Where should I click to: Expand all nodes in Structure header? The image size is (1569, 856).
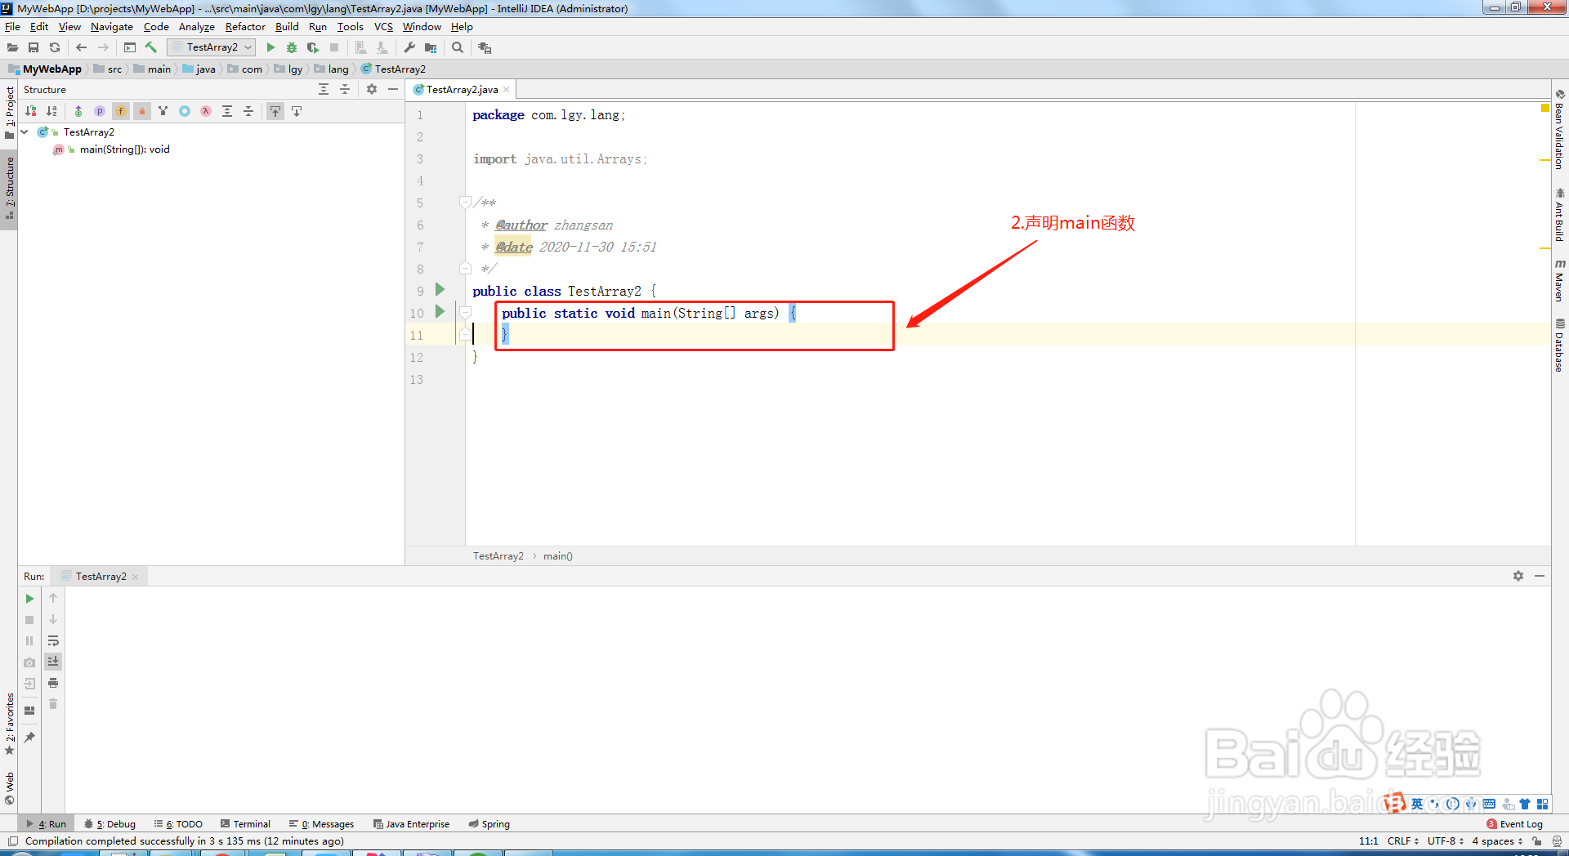point(324,89)
